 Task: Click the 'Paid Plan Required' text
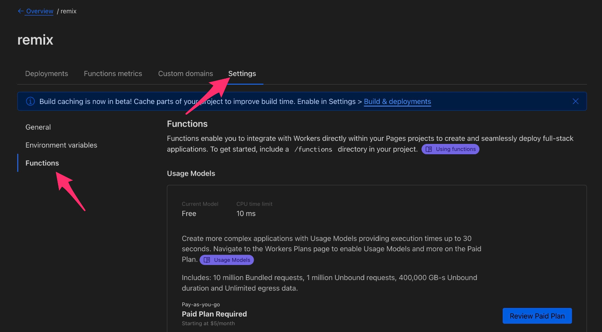tap(214, 314)
